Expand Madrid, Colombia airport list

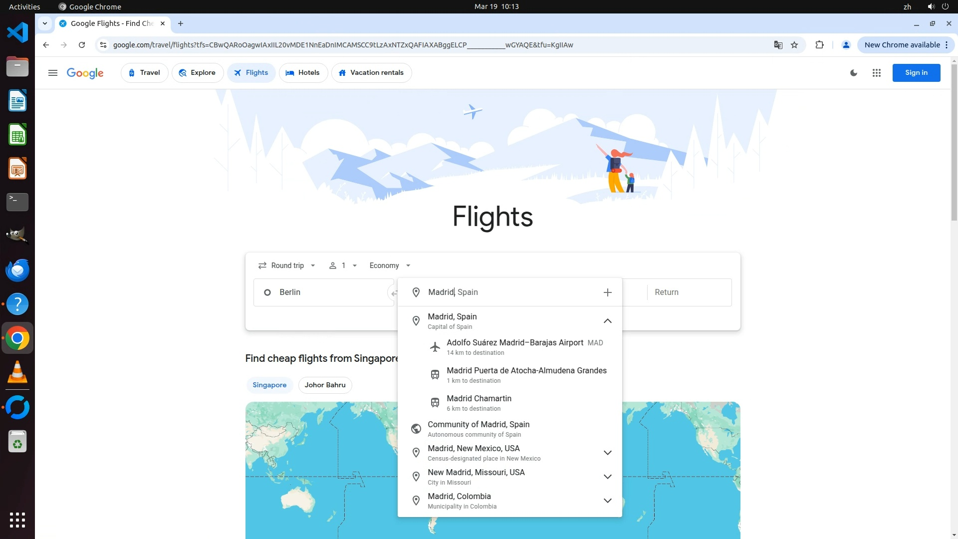[x=607, y=501]
